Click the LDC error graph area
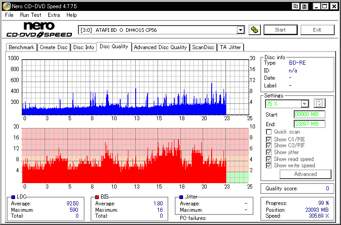 135,87
